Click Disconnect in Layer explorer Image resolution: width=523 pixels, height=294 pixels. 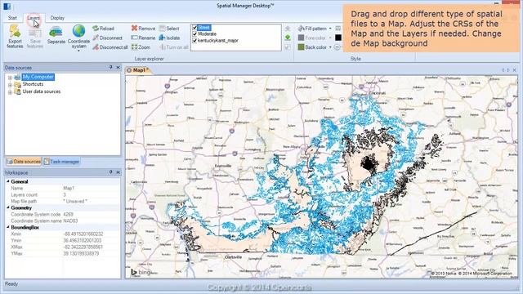(x=107, y=38)
